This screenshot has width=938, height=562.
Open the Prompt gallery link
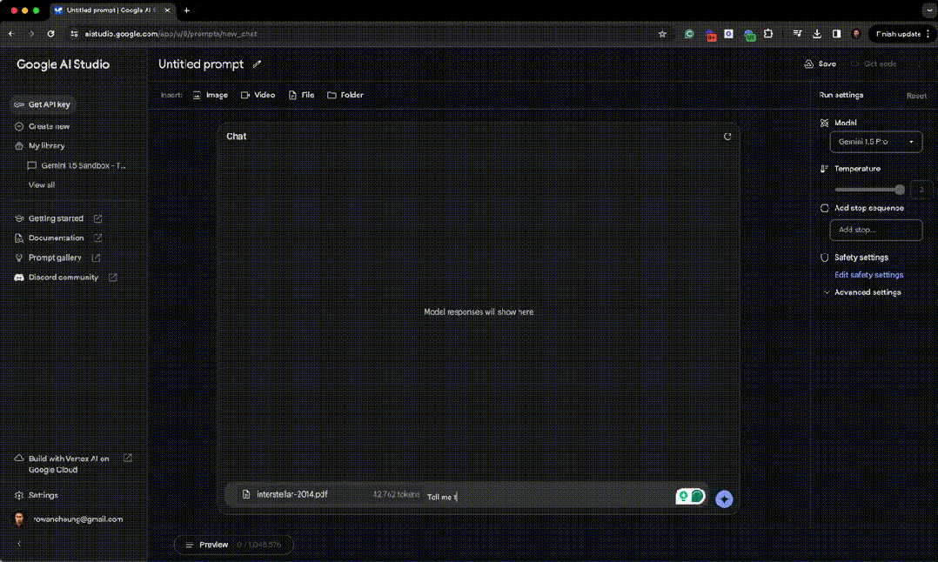[x=55, y=258]
